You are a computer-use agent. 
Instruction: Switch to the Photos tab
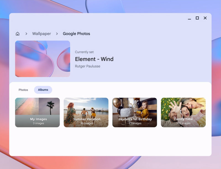click(x=23, y=90)
